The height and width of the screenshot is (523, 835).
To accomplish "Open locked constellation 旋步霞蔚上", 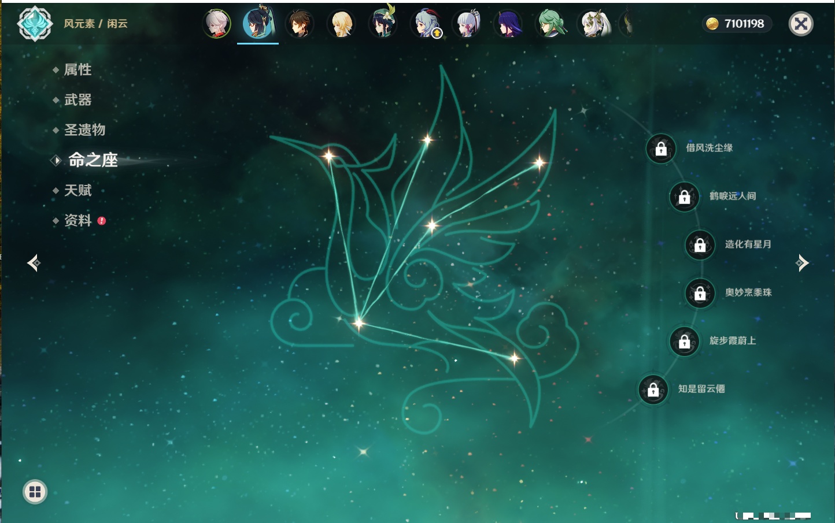I will 685,341.
